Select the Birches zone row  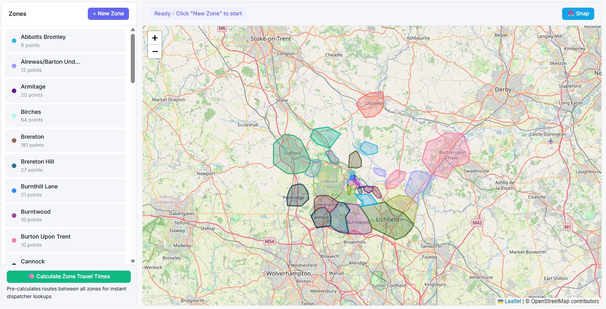point(65,116)
